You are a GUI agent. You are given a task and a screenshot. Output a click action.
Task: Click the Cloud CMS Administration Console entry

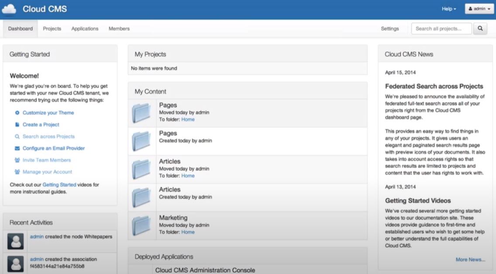[205, 270]
